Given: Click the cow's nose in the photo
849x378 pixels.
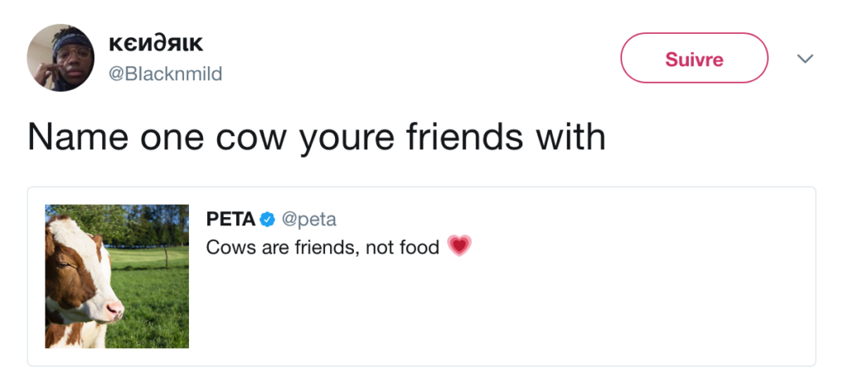Looking at the screenshot, I should (x=114, y=310).
